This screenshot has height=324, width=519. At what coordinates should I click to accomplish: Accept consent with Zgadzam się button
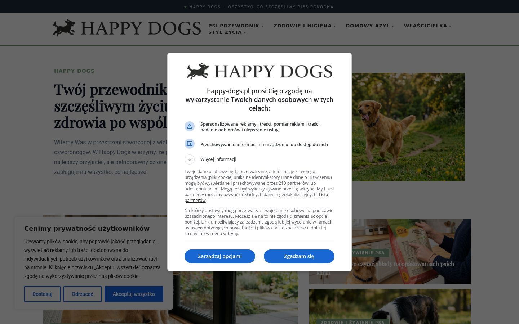pos(299,256)
